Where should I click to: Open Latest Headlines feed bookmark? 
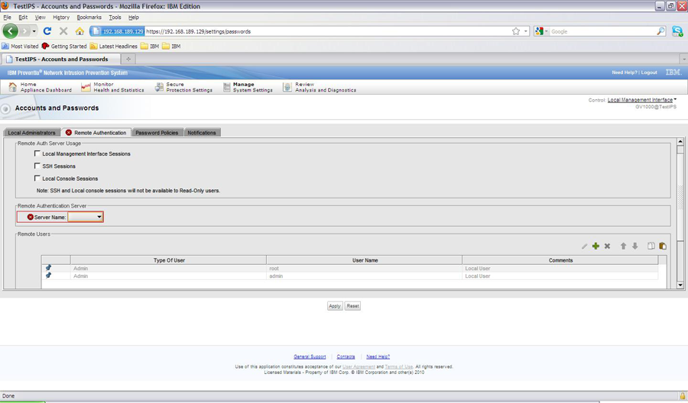pos(114,46)
